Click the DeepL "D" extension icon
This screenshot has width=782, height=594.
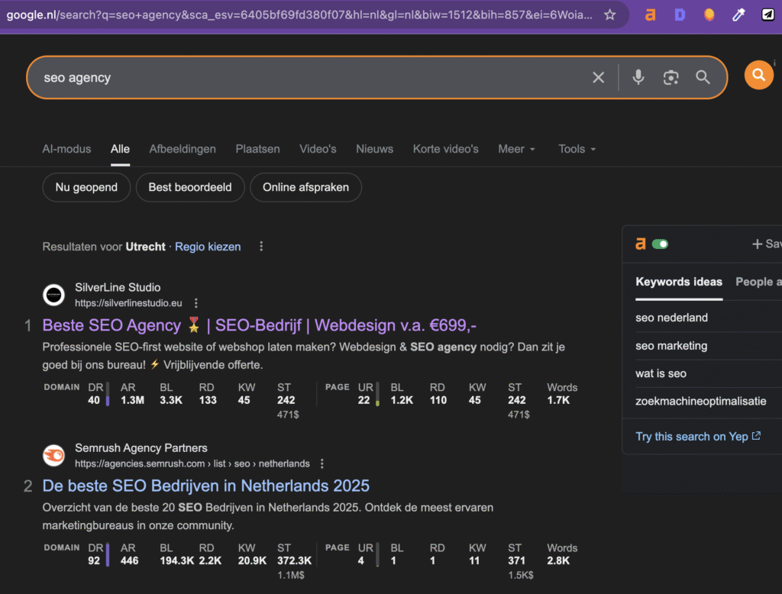(680, 14)
